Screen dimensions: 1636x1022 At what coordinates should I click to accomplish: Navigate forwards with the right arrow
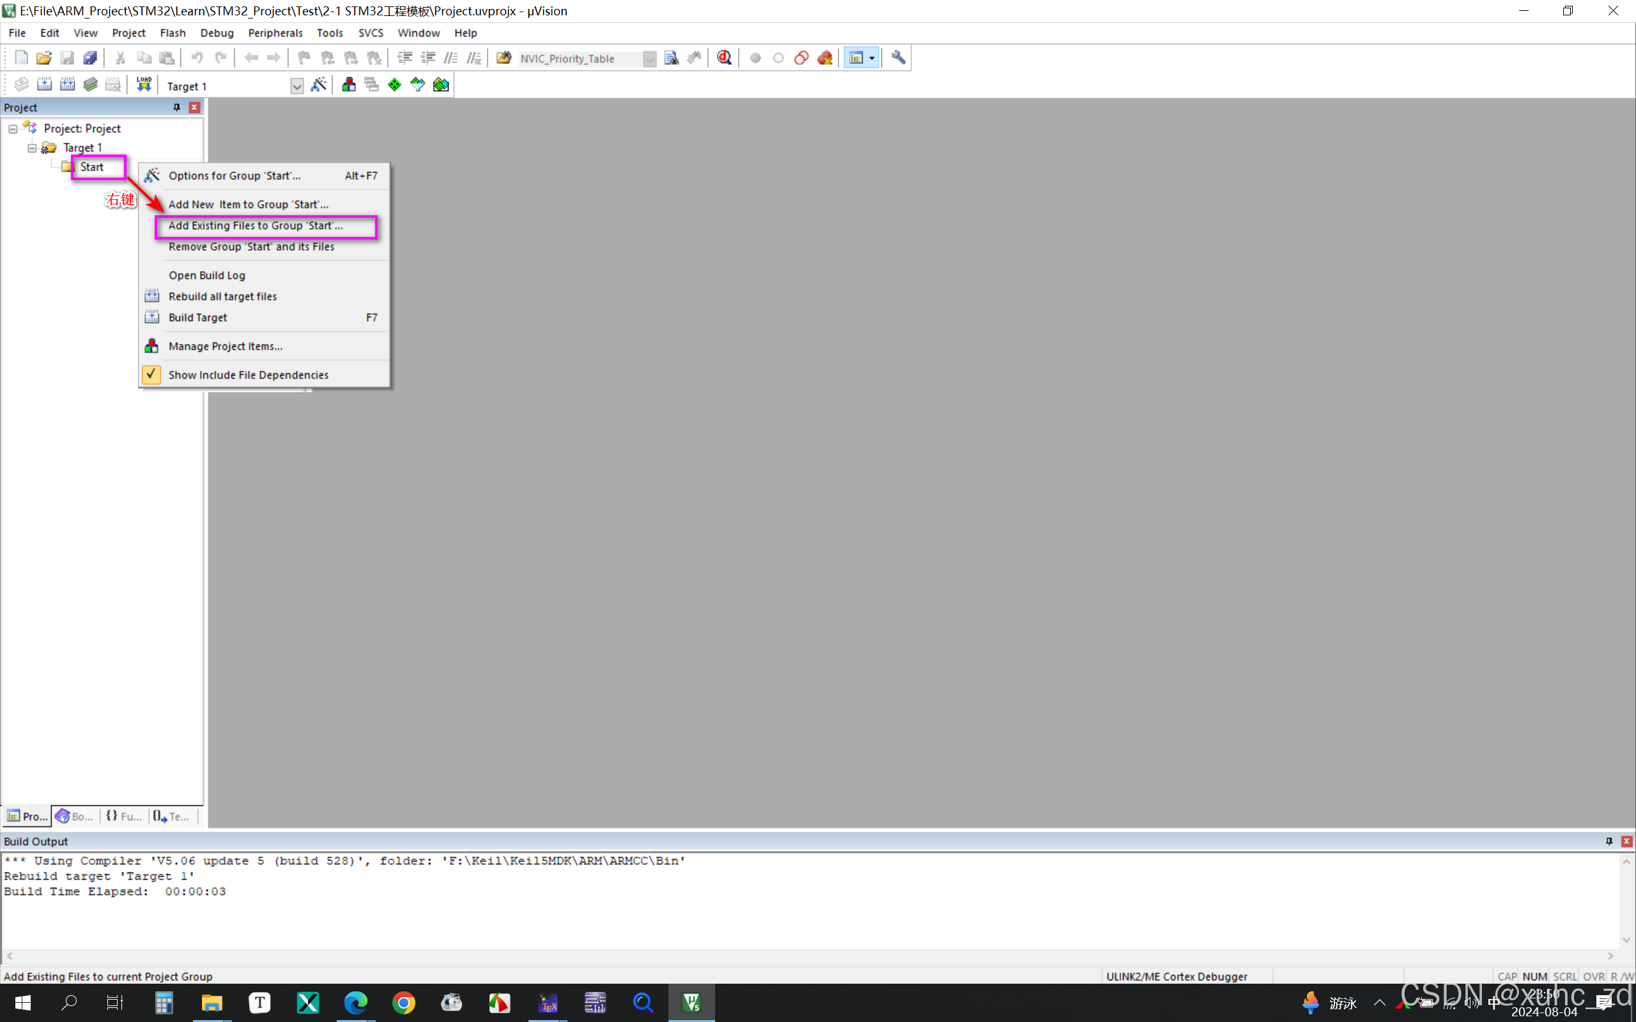(273, 58)
